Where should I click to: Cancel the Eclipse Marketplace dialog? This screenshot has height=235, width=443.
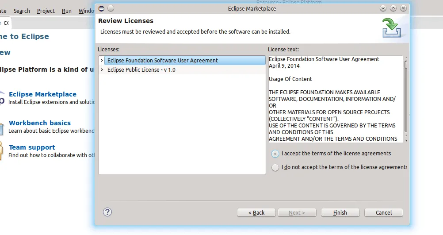tap(384, 213)
